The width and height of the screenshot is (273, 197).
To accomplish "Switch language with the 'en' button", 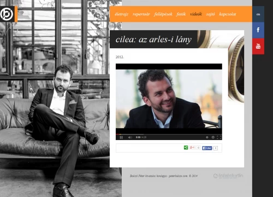I will pos(258,14).
